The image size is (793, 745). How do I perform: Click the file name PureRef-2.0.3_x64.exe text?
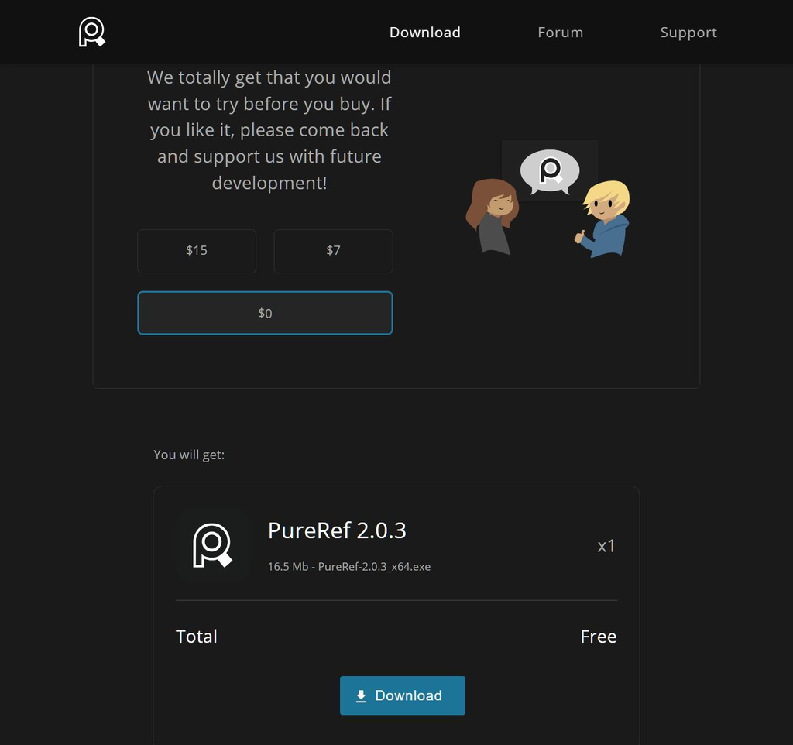[374, 566]
